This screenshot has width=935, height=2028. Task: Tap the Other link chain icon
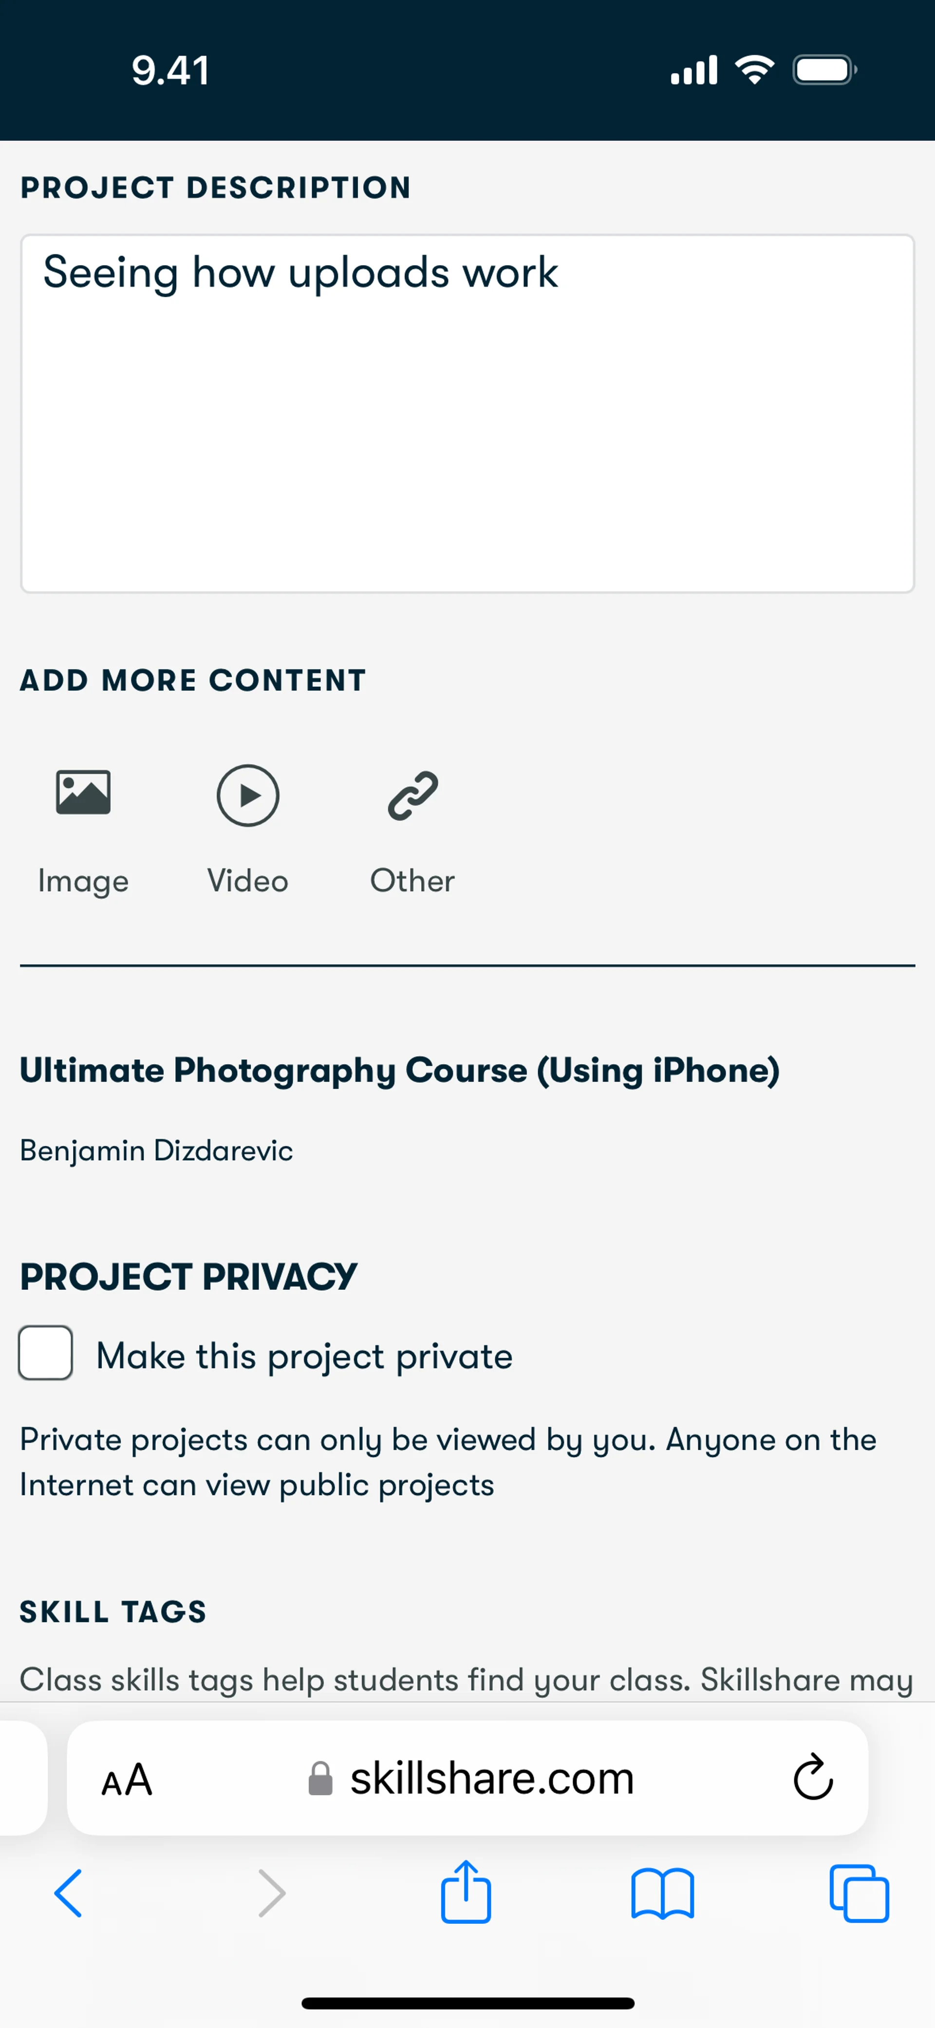point(412,795)
